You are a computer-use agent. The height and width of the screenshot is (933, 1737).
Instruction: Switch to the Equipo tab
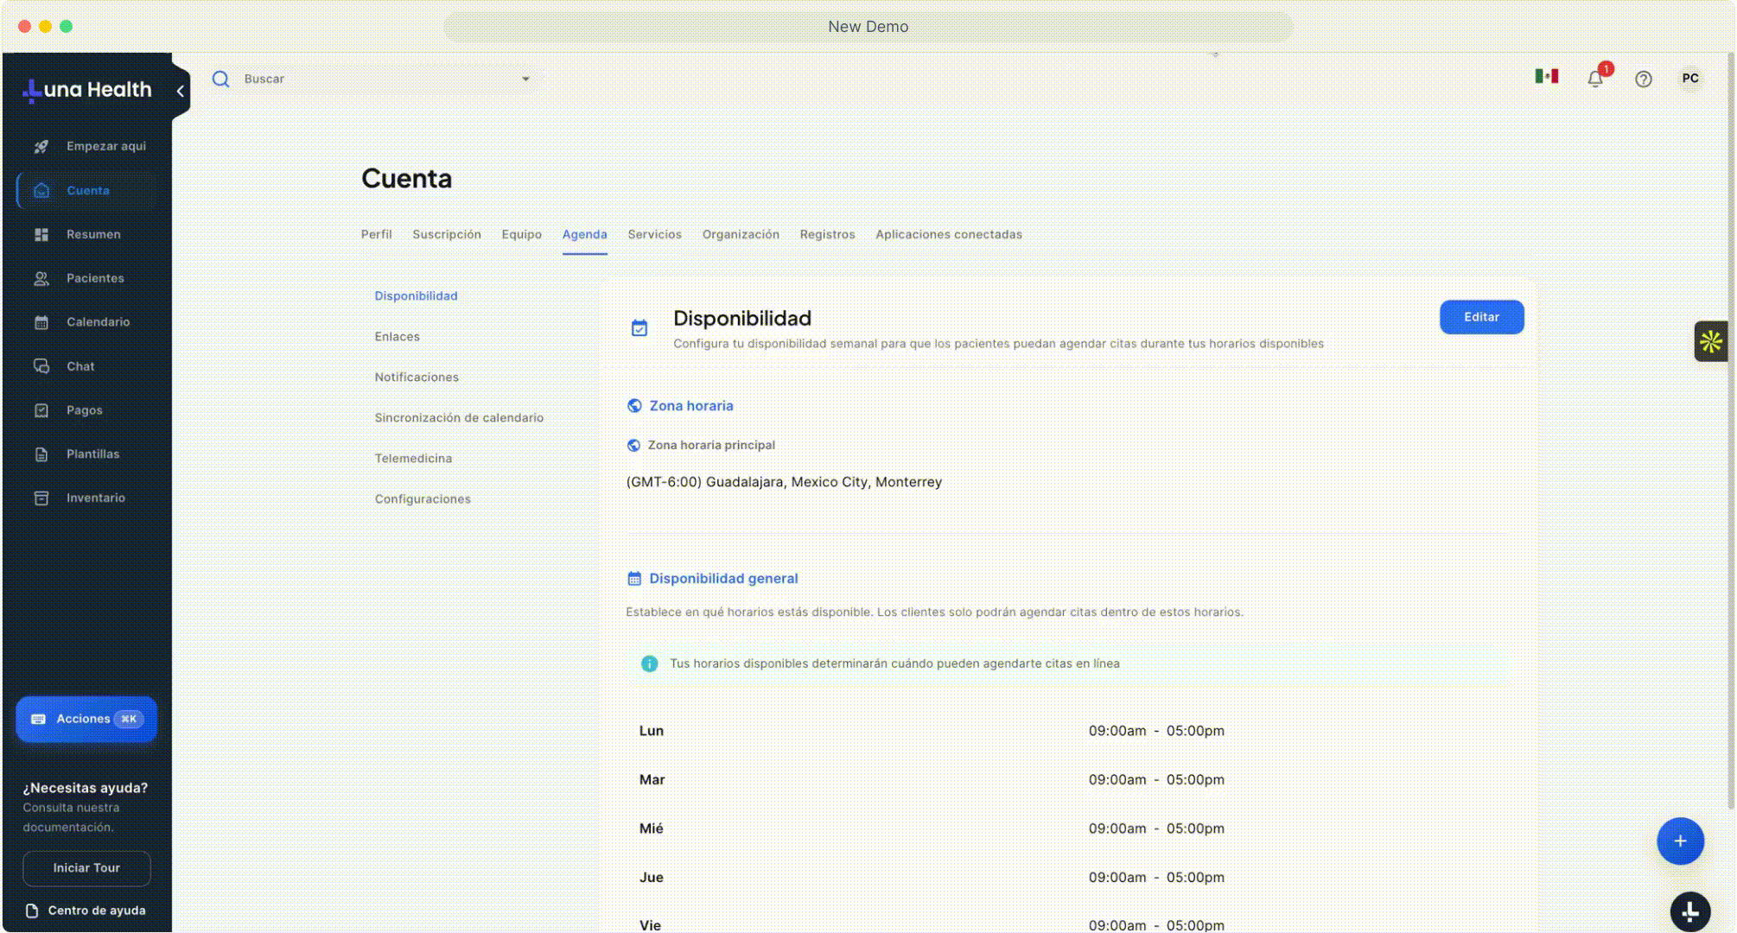click(521, 235)
